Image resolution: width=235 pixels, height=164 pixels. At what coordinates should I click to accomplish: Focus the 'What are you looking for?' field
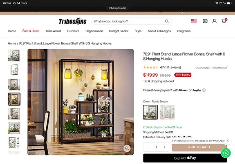click(x=129, y=21)
